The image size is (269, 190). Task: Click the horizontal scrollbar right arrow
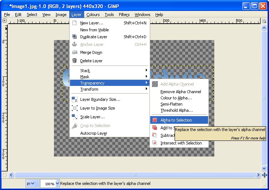(258, 175)
